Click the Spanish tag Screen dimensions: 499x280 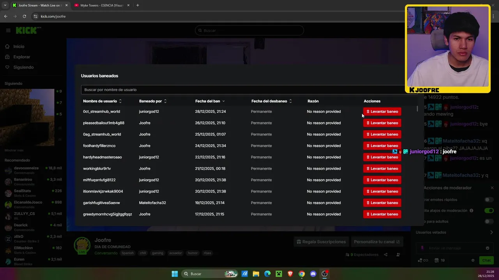tap(127, 253)
